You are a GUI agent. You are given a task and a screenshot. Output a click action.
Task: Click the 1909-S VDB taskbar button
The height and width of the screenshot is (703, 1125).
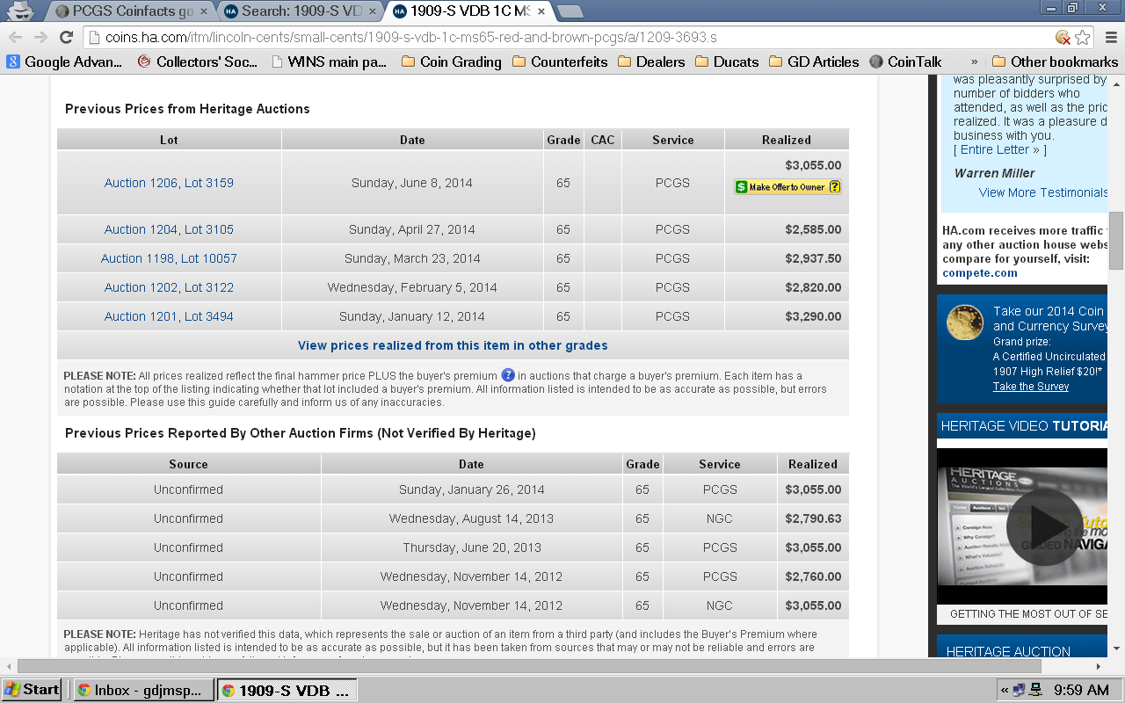click(287, 690)
